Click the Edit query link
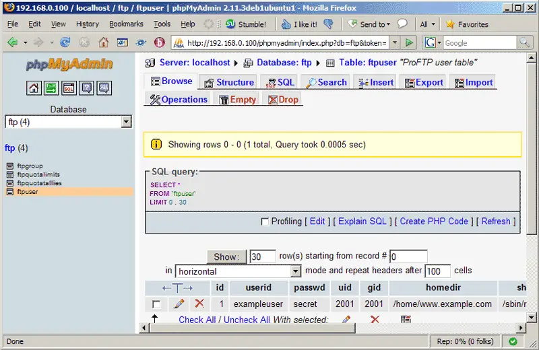Viewport: 539px width, 350px height. 317,221
